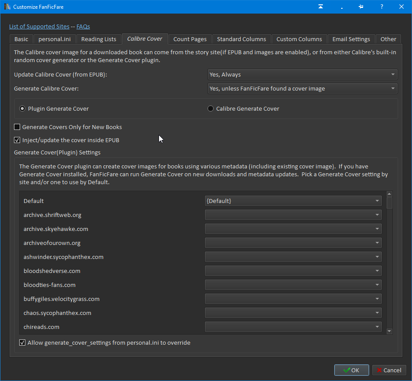Open the Custom Columns tab
This screenshot has width=412, height=381.
coord(299,39)
